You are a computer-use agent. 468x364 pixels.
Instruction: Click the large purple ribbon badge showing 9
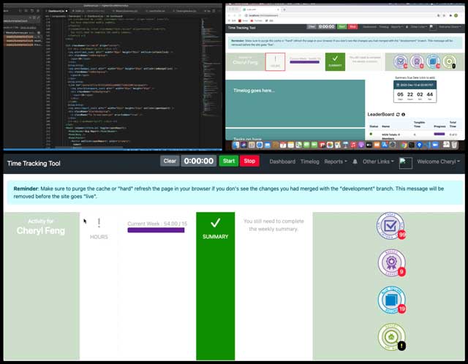pos(390,264)
